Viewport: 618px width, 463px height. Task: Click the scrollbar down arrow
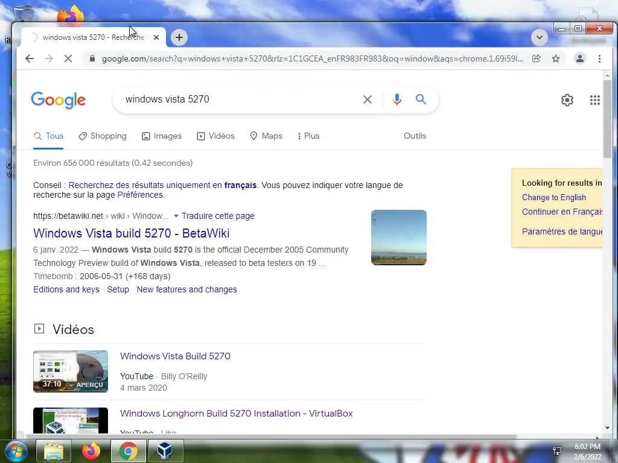(x=607, y=428)
